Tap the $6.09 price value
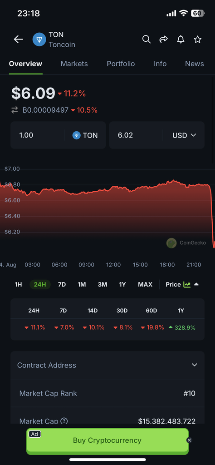Screen dimensions: 215x465 [33, 93]
